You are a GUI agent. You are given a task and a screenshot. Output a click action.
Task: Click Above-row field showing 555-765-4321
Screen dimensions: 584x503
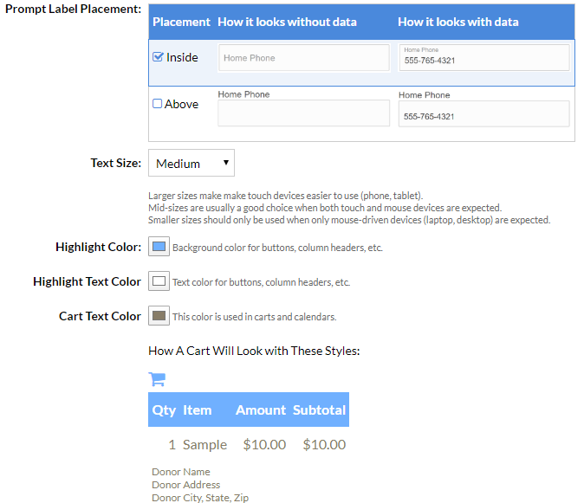point(483,113)
